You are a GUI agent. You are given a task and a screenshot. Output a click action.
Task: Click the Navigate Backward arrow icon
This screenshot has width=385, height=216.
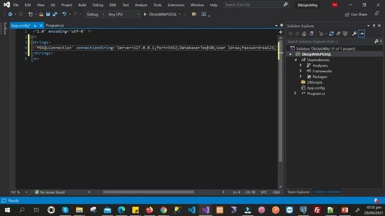tap(10, 14)
